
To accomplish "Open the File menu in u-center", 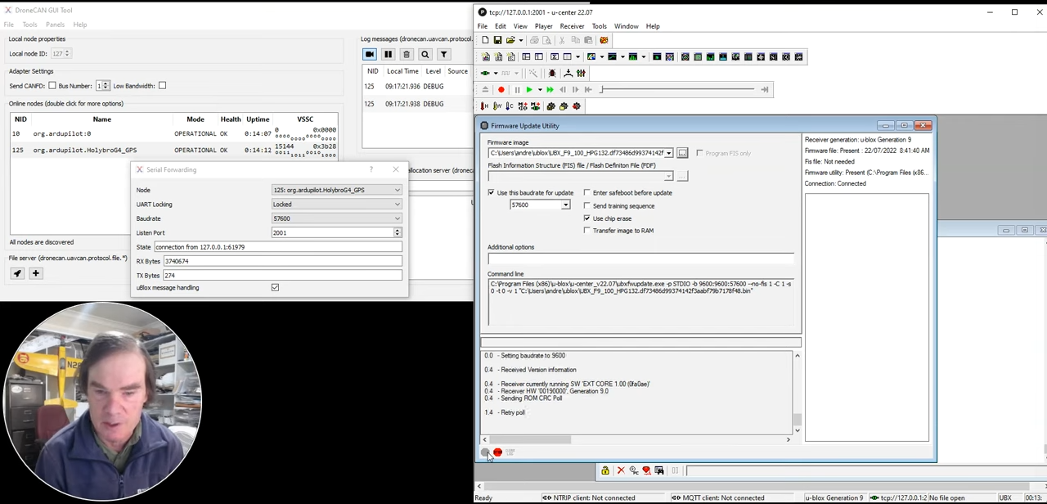I will pyautogui.click(x=483, y=26).
